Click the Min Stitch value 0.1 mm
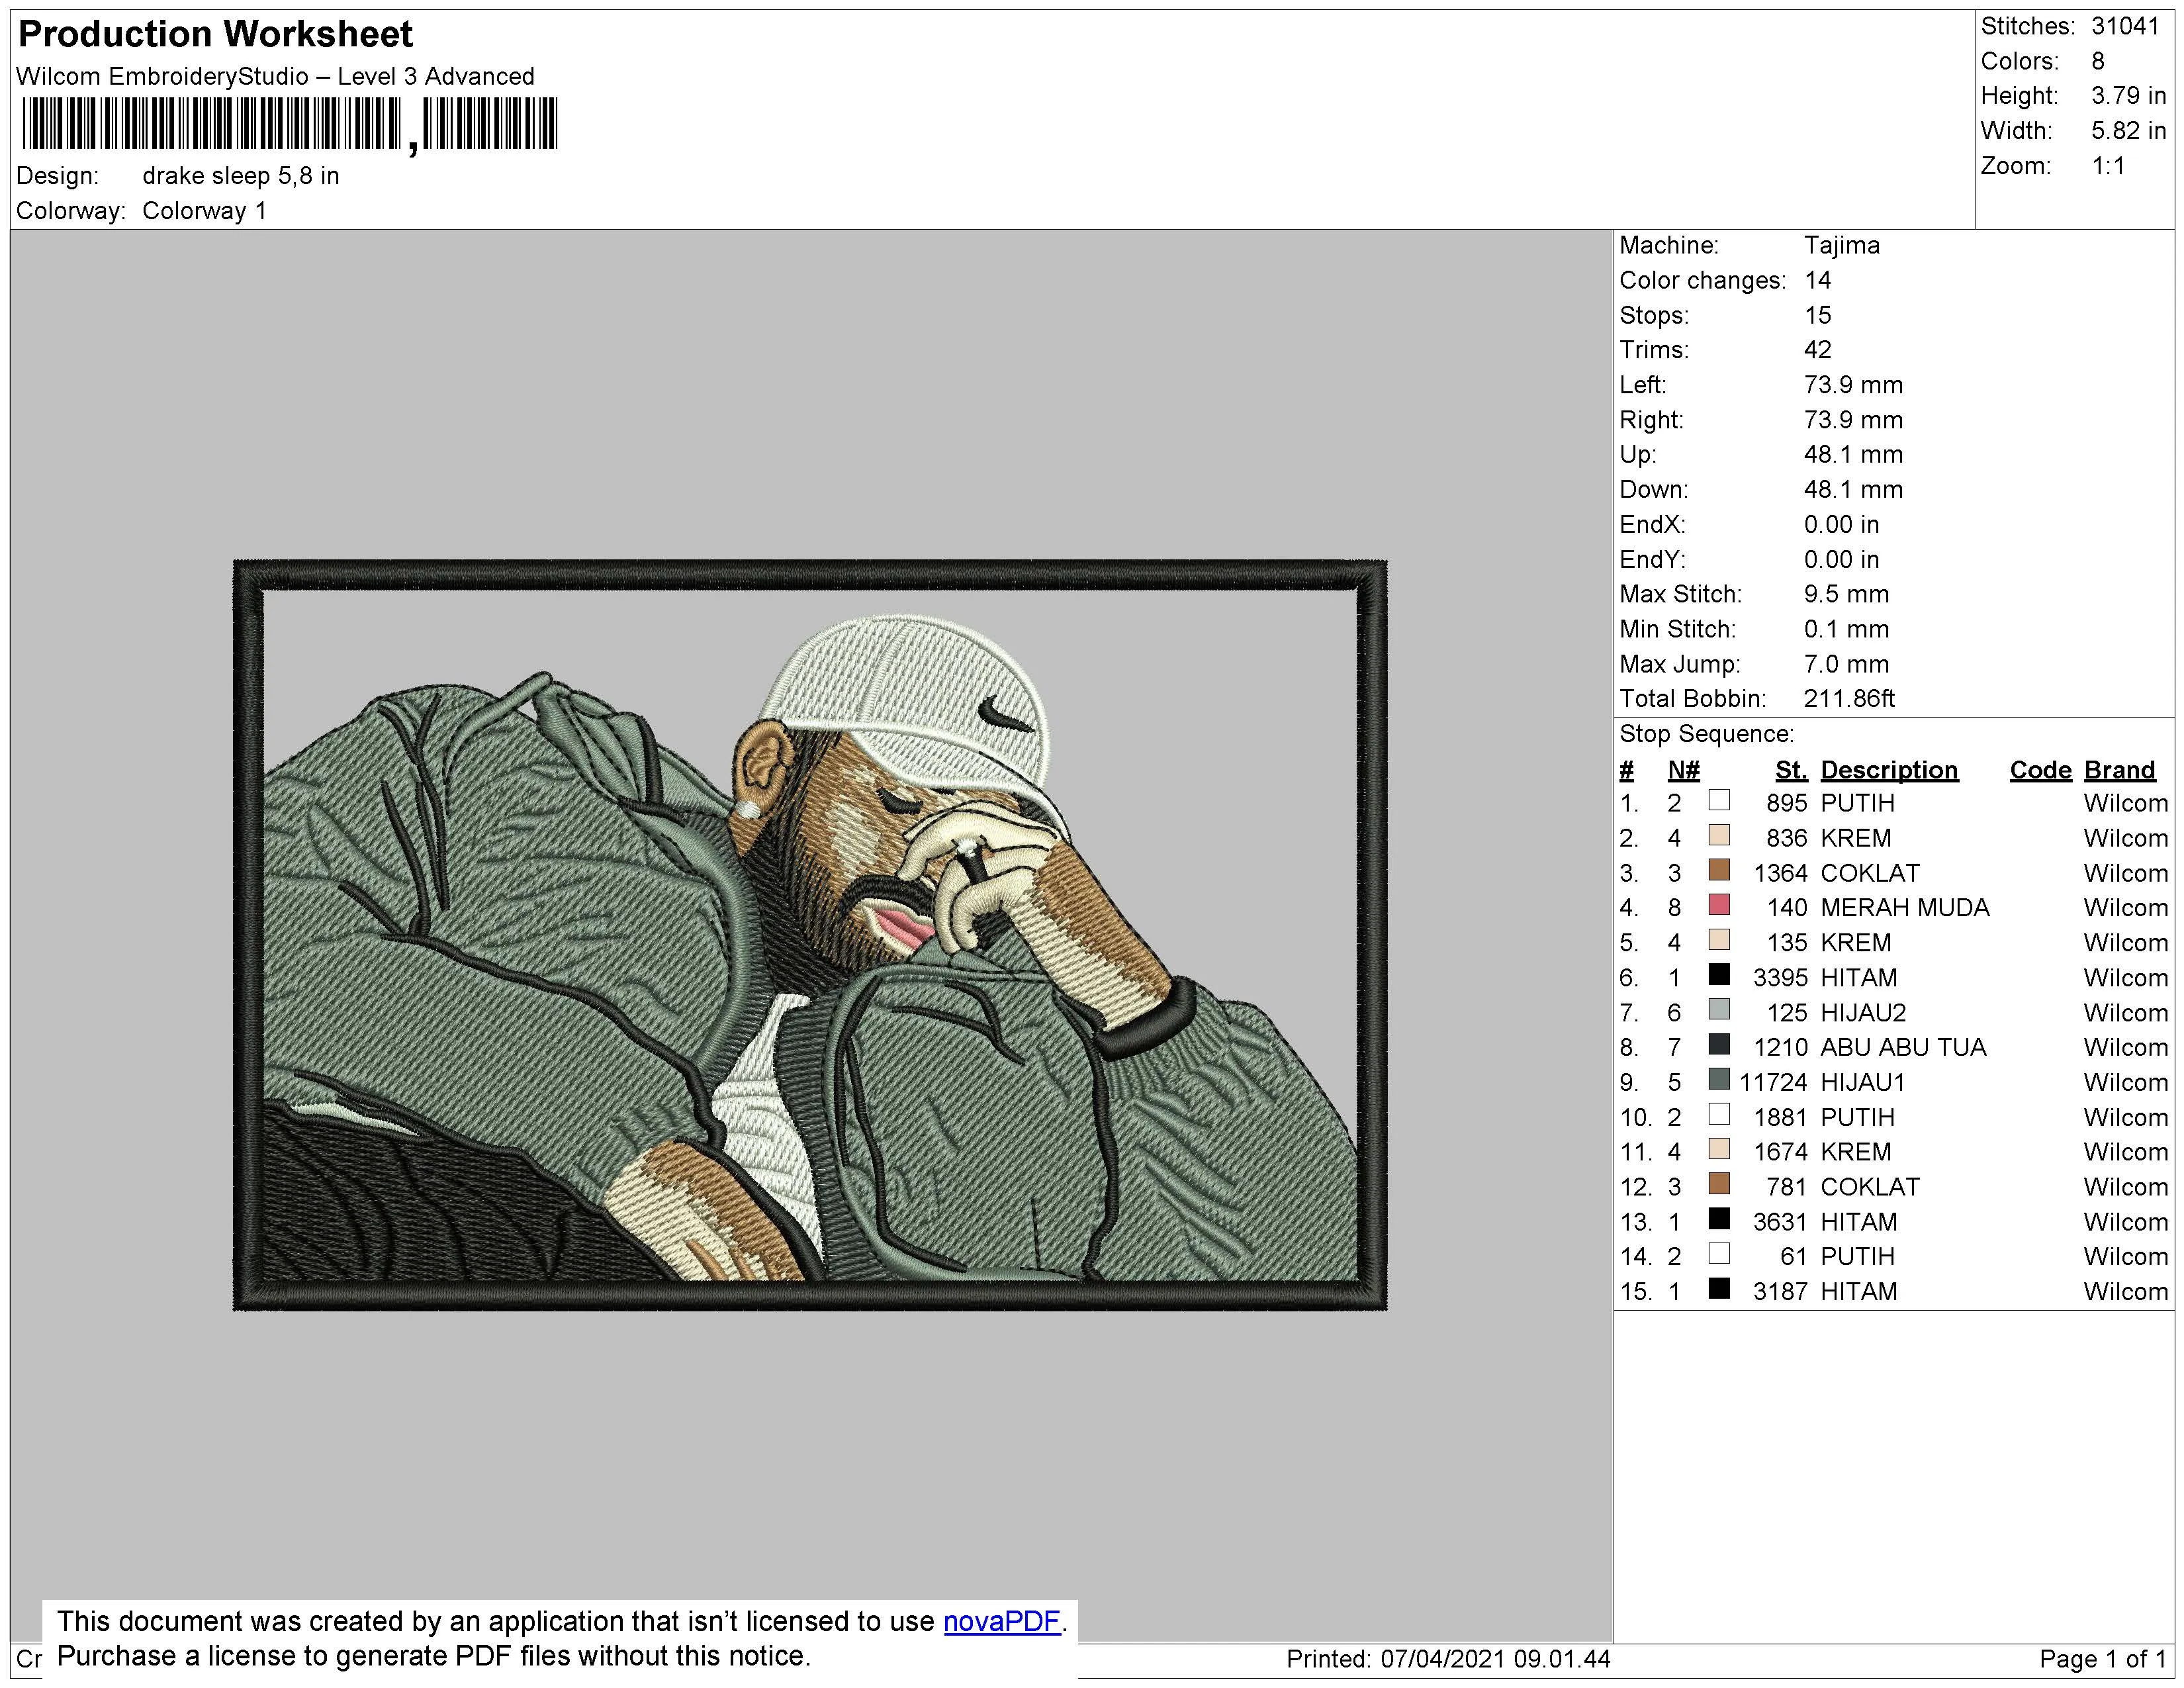This screenshot has width=2184, height=1688. (x=1846, y=629)
